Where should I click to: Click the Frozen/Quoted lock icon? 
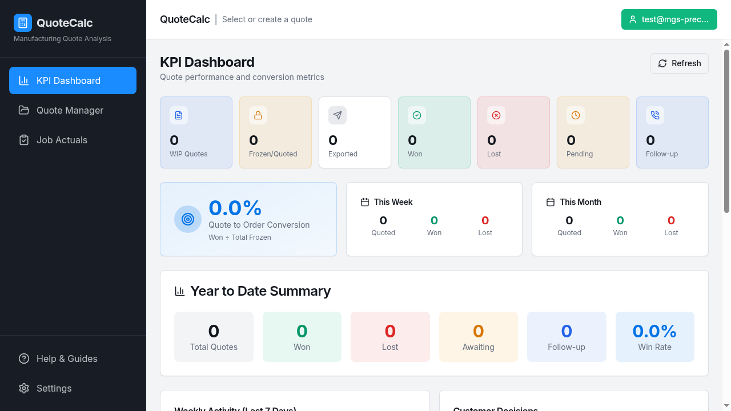[258, 115]
